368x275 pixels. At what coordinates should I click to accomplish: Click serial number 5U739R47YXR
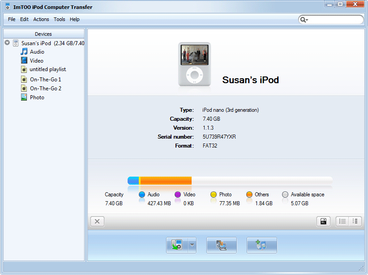pyautogui.click(x=219, y=137)
